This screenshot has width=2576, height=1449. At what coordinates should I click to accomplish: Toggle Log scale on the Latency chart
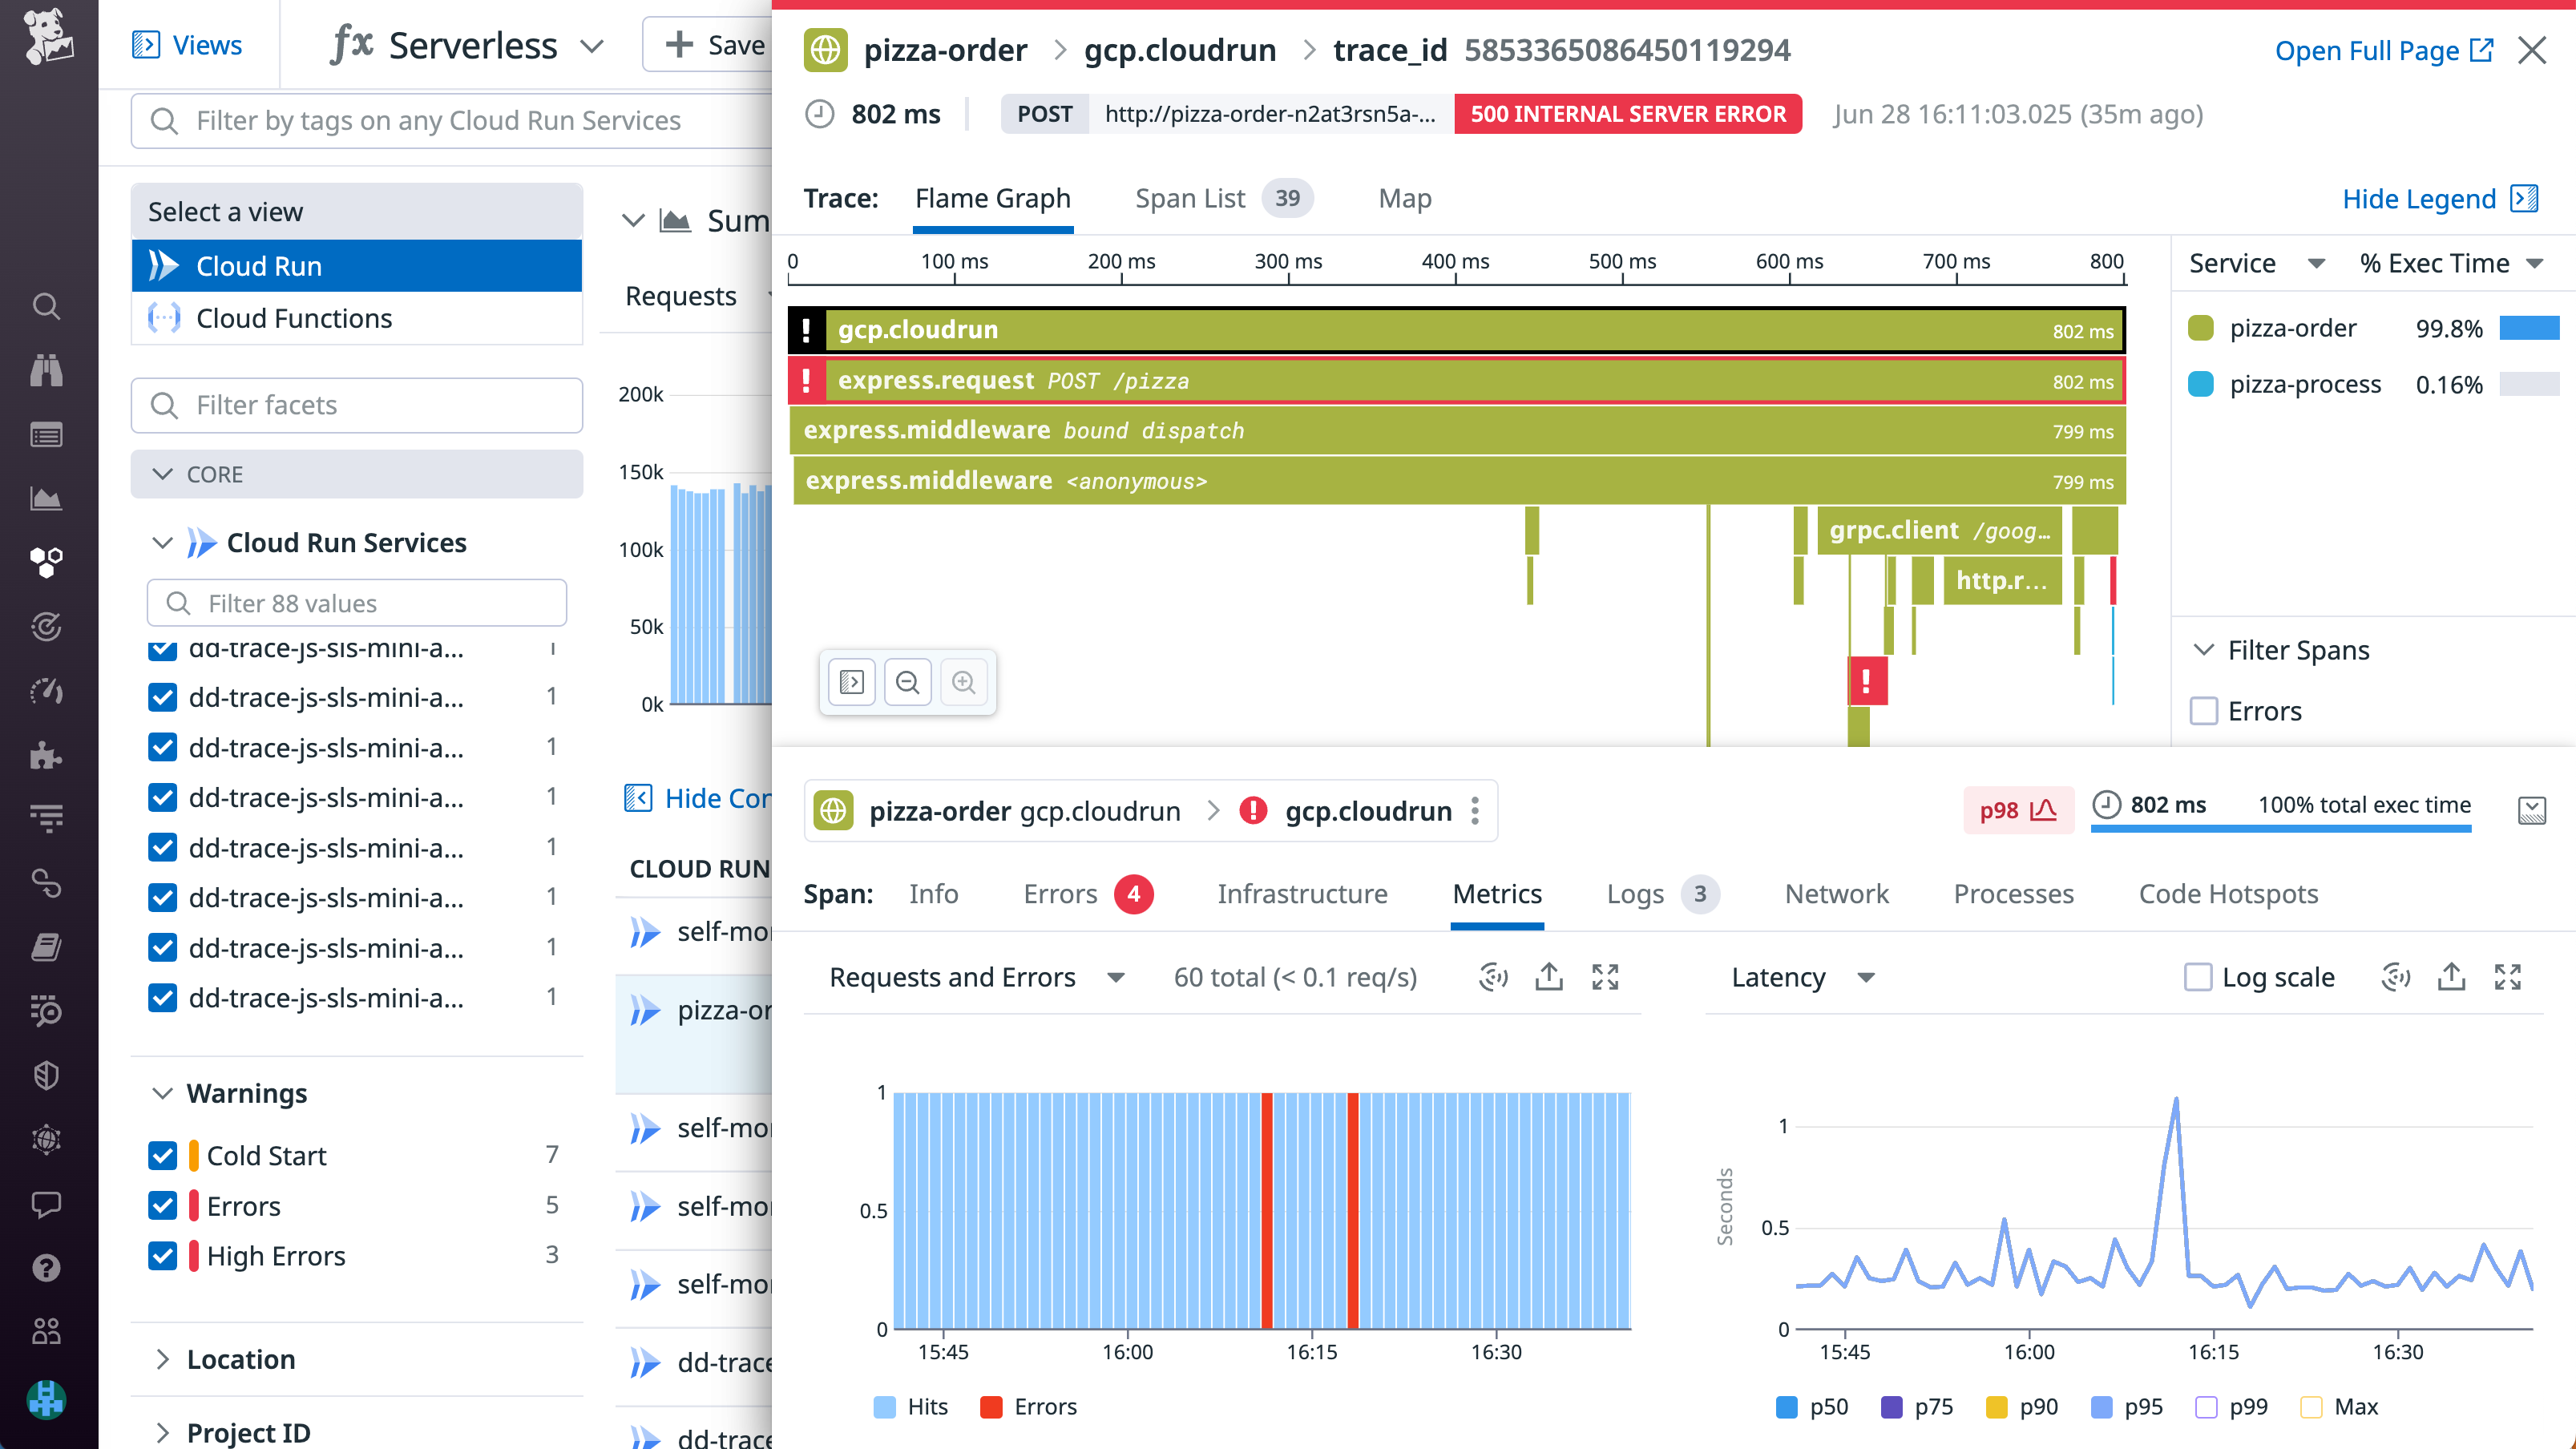point(2198,977)
